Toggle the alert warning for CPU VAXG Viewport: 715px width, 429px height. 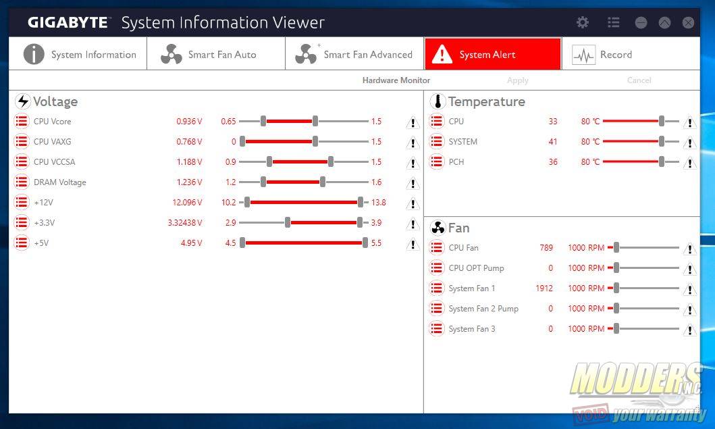tap(413, 143)
